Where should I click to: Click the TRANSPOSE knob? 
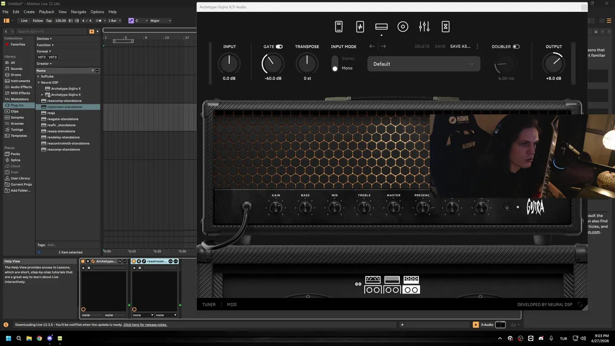(x=307, y=63)
